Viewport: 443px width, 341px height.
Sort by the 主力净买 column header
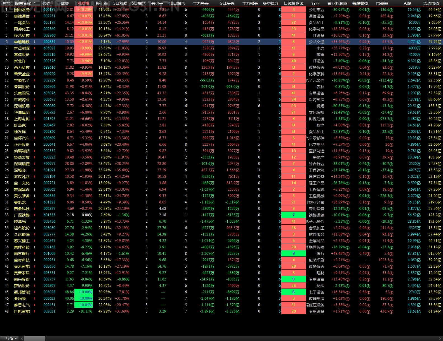coord(201,3)
